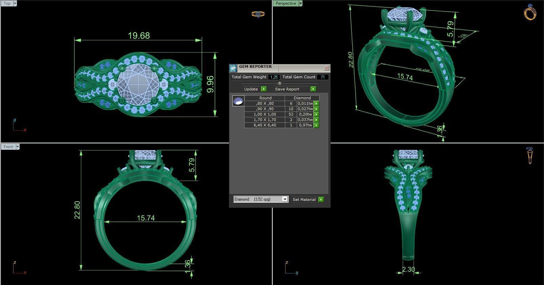This screenshot has height=285, width=544.
Task: Select the Front viewport tab label
Action: pyautogui.click(x=8, y=147)
